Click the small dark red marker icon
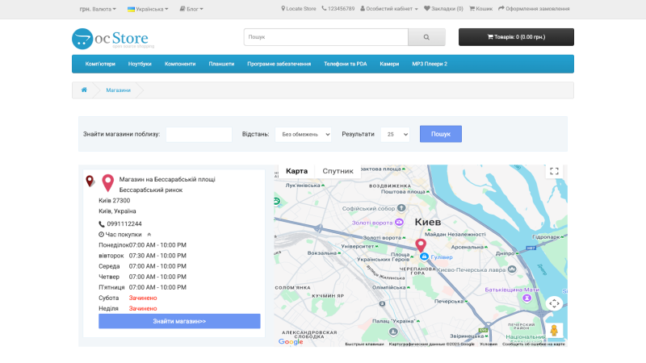This screenshot has width=646, height=363. point(90,181)
